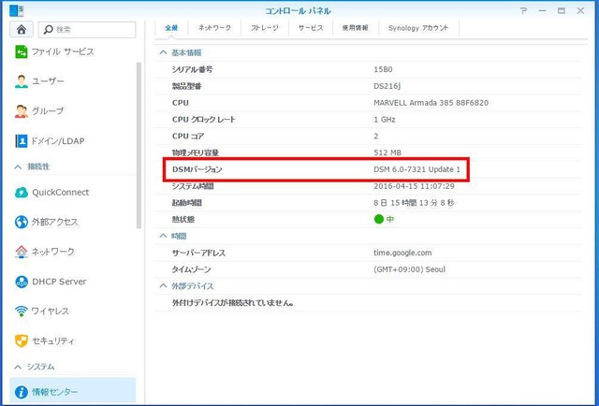Viewport: 599px width, 406px height.
Task: Open DHCP Server settings label
Action: pyautogui.click(x=59, y=282)
